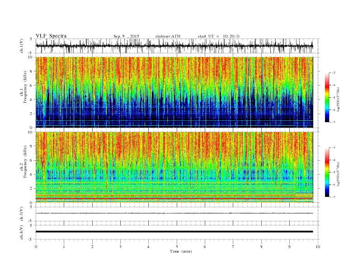
Task: Click time axis tick label "0"
Action: pos(36,247)
